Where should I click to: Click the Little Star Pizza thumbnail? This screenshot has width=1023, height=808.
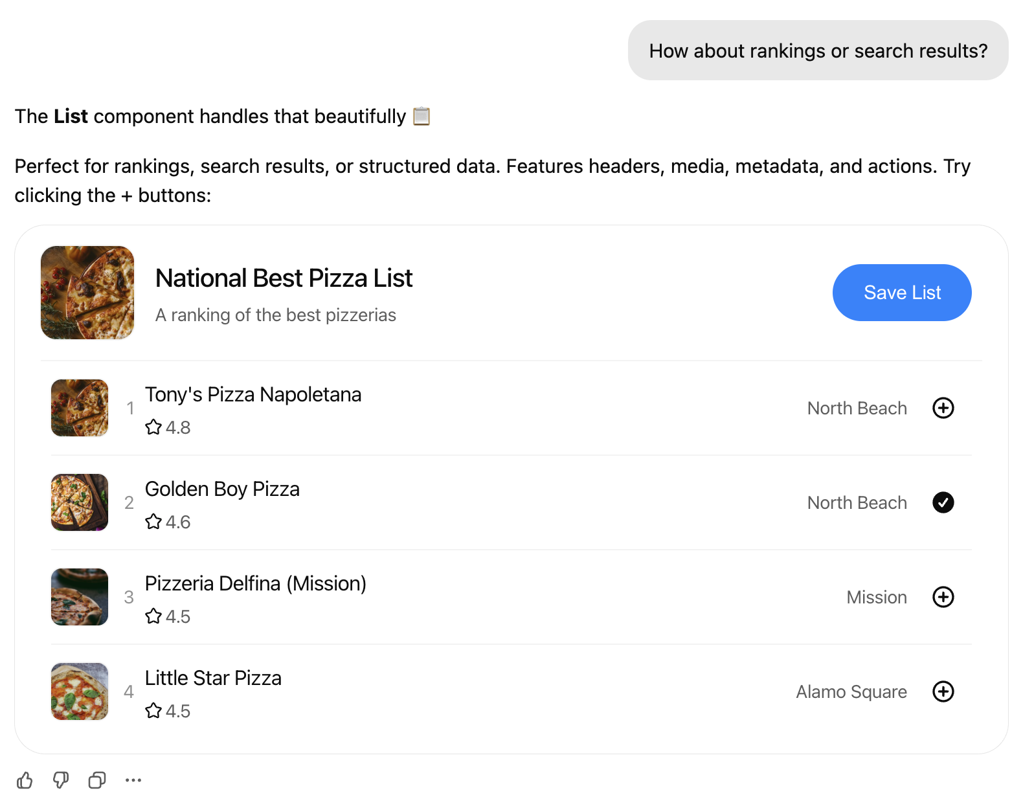[x=79, y=691]
